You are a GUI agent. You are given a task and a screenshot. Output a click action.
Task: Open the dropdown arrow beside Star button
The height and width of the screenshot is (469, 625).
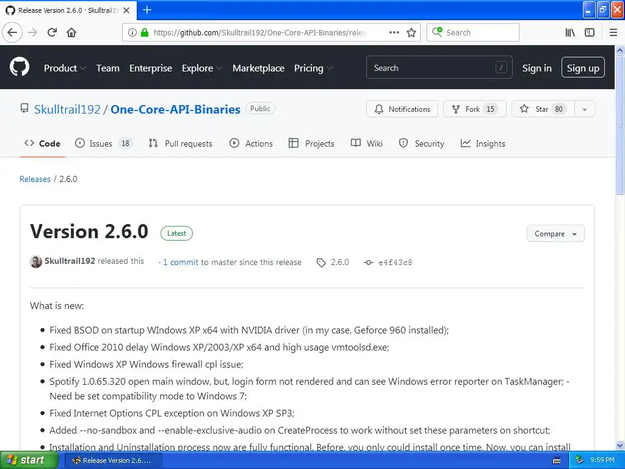(584, 109)
